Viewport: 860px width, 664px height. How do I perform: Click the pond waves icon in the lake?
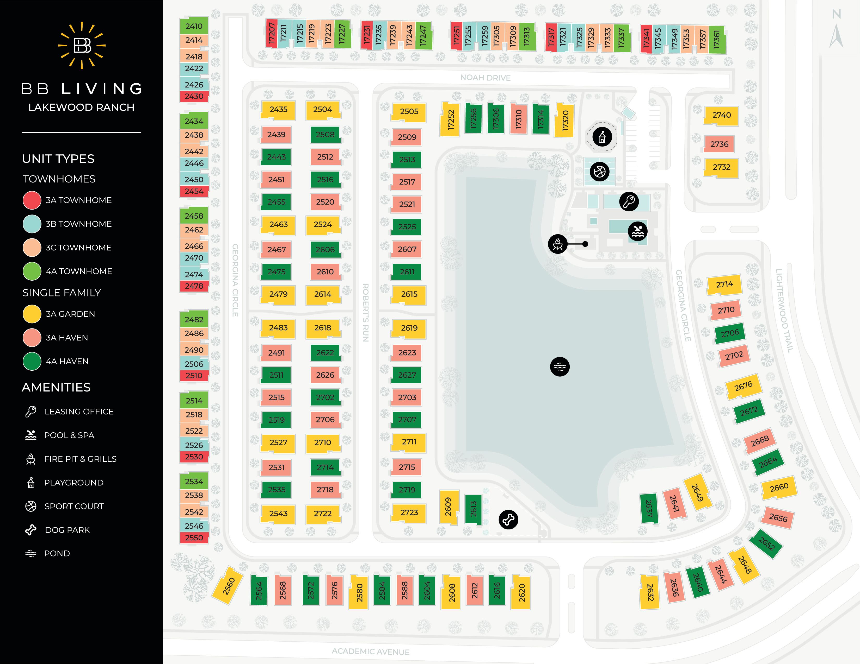560,366
